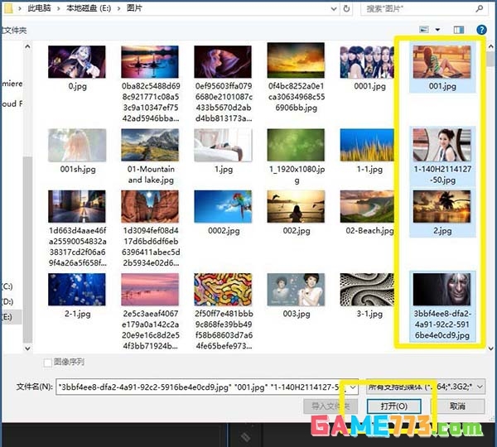This screenshot has height=447, width=497.
Task: Select the 0.jpg thumbnail
Action: [77, 62]
